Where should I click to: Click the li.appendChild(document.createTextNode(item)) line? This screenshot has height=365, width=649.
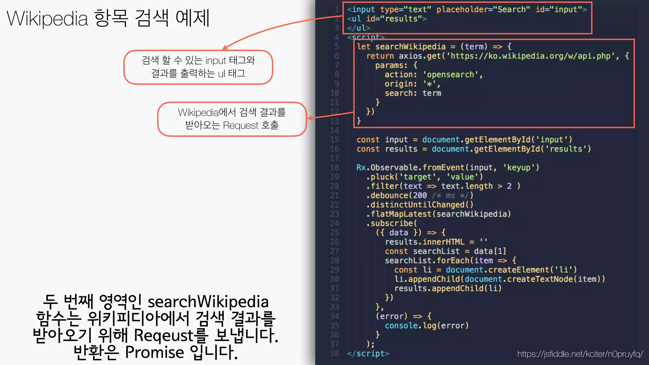(500, 279)
